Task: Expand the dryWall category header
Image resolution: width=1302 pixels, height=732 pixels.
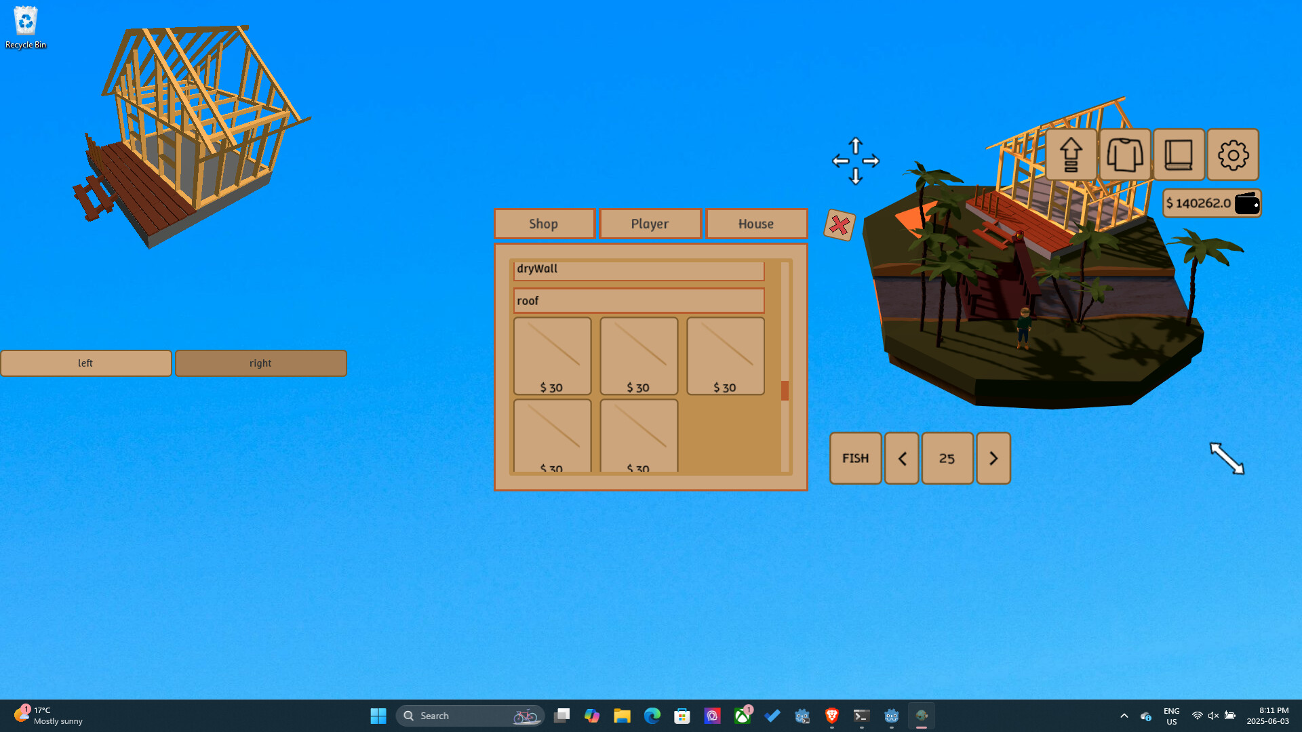Action: pyautogui.click(x=638, y=270)
